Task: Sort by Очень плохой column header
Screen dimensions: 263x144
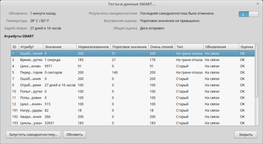Action: 161,47
